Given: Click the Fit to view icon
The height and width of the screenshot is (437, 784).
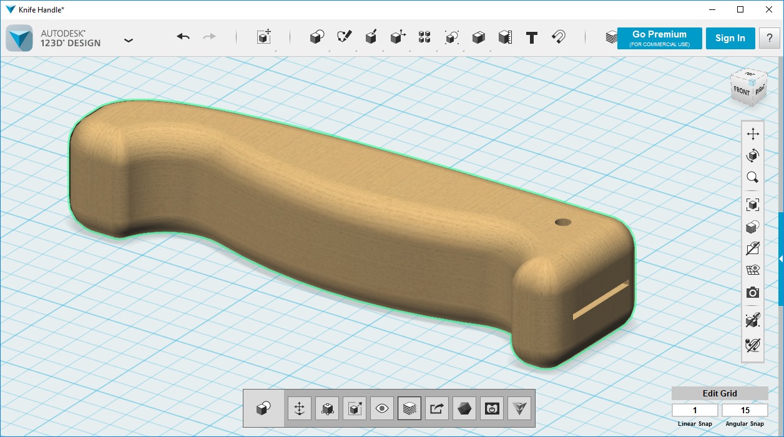Looking at the screenshot, I should [x=753, y=204].
